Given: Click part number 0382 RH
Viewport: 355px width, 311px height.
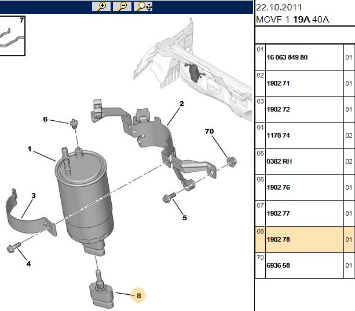Looking at the screenshot, I should pyautogui.click(x=279, y=161).
